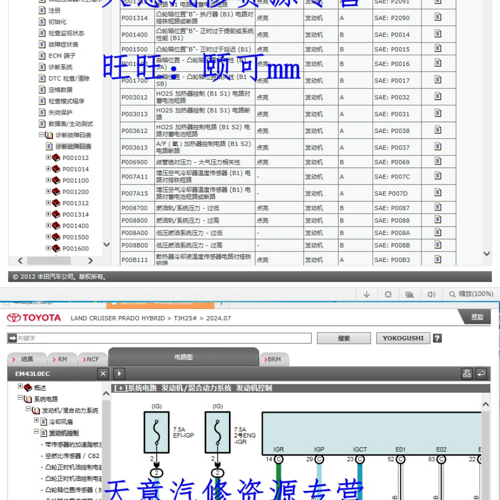Open 失效保护 in the tree
This screenshot has height=500, width=500.
click(x=60, y=112)
